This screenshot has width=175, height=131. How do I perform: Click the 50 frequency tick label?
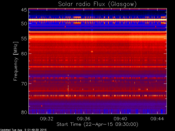click(x=24, y=24)
